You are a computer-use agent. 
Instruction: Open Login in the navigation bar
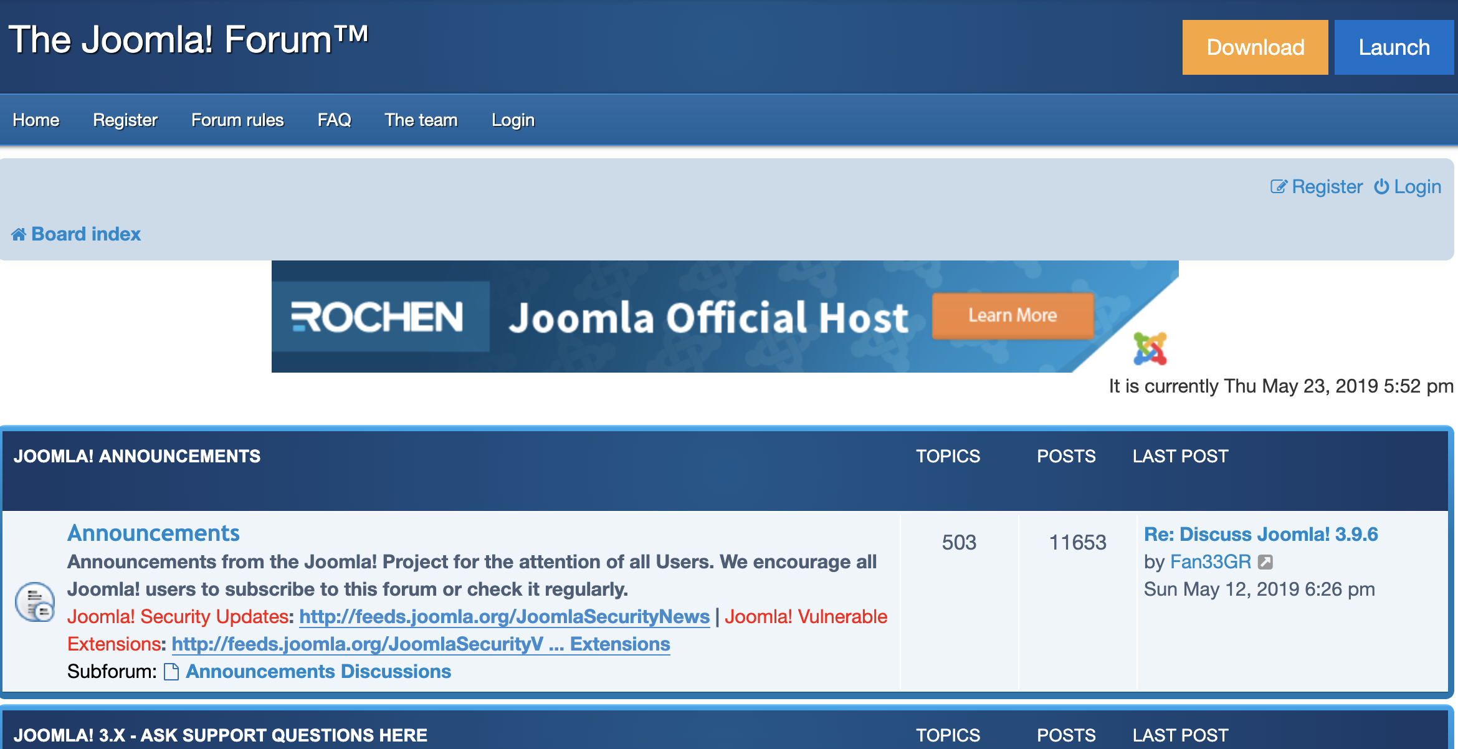[x=513, y=120]
